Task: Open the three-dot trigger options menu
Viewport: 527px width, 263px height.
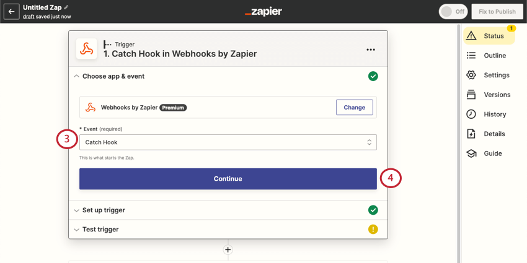Action: tap(370, 50)
